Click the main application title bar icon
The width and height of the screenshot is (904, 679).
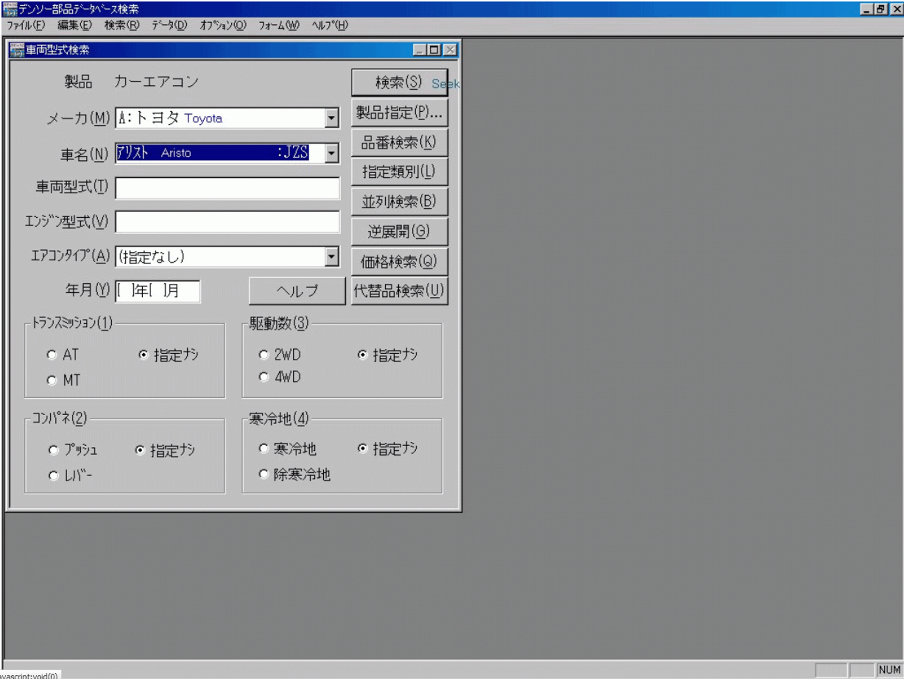coord(9,9)
